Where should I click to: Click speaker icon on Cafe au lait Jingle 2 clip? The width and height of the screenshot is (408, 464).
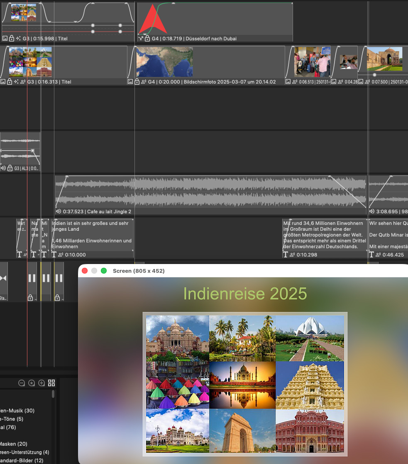click(x=58, y=211)
